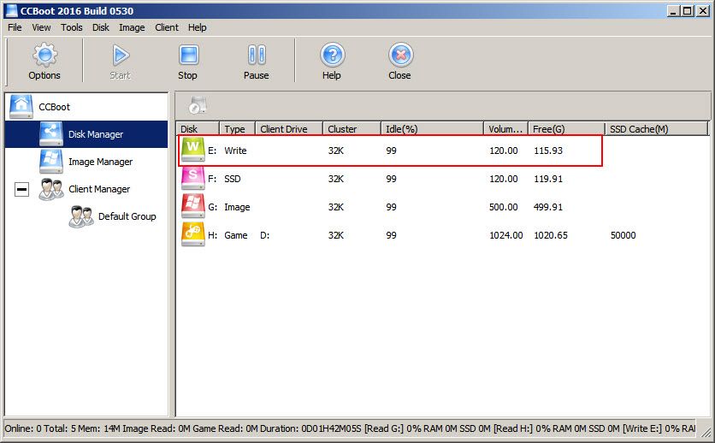Click the D: client drive cell
Image resolution: width=715 pixels, height=443 pixels.
click(265, 235)
